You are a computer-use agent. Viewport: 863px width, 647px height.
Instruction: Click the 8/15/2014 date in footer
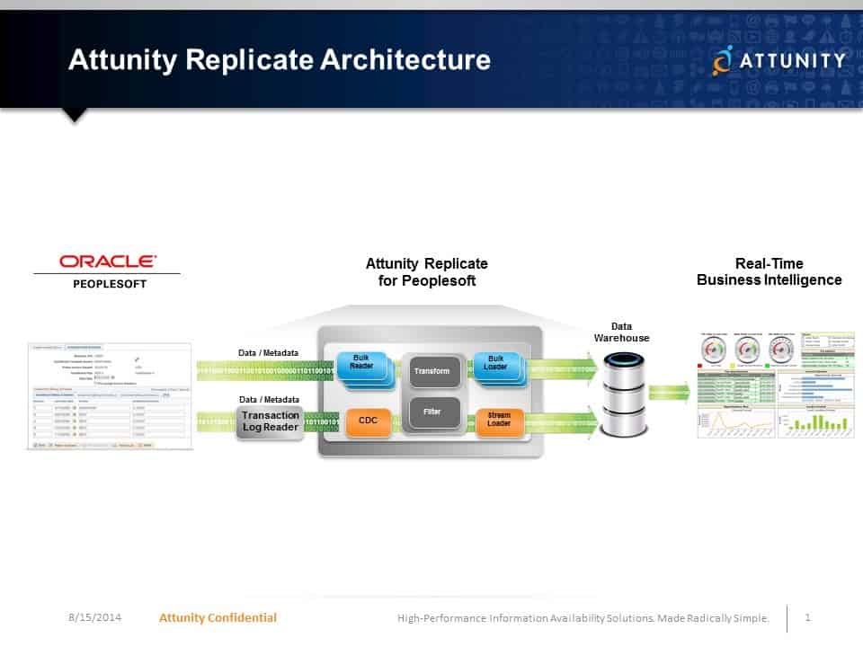(x=94, y=617)
